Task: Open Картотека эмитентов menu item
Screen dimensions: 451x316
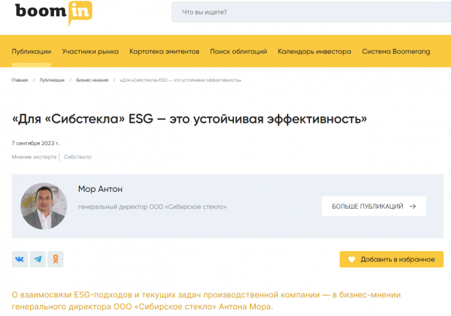Action: pyautogui.click(x=164, y=51)
